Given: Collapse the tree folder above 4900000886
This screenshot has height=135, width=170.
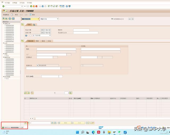Looking at the screenshot, I should pyautogui.click(x=4, y=57).
